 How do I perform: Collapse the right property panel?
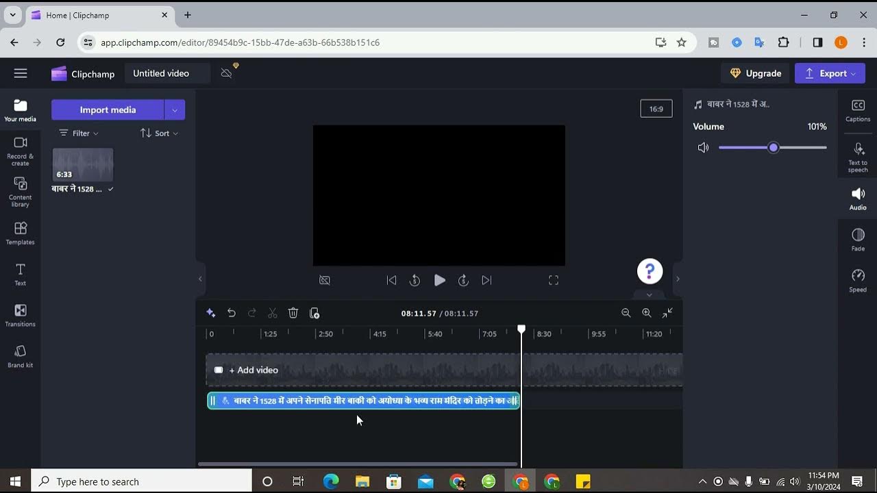pos(678,279)
